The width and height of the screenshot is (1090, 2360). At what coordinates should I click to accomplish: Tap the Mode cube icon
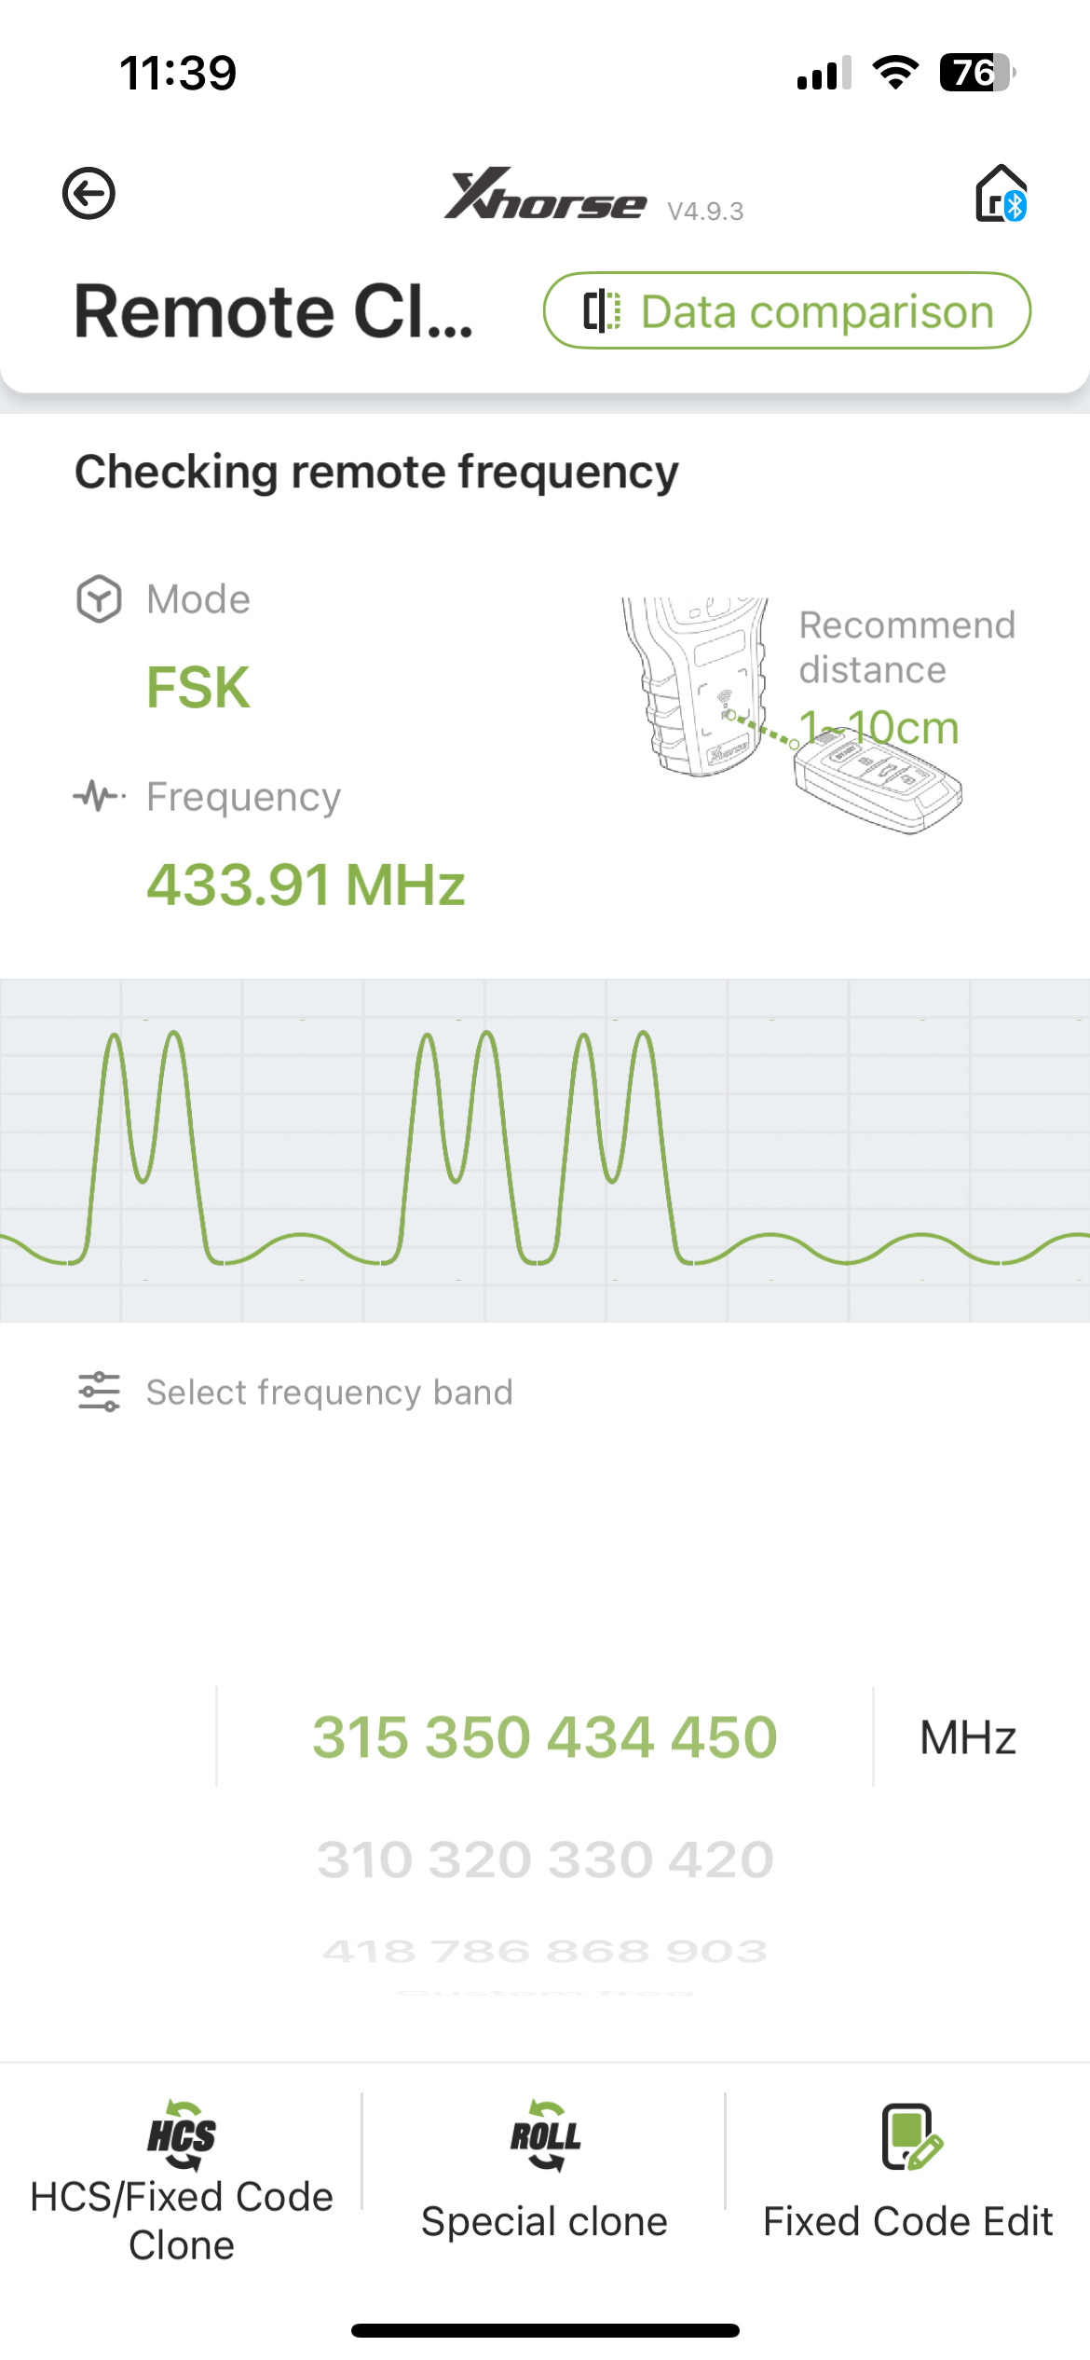tap(99, 599)
